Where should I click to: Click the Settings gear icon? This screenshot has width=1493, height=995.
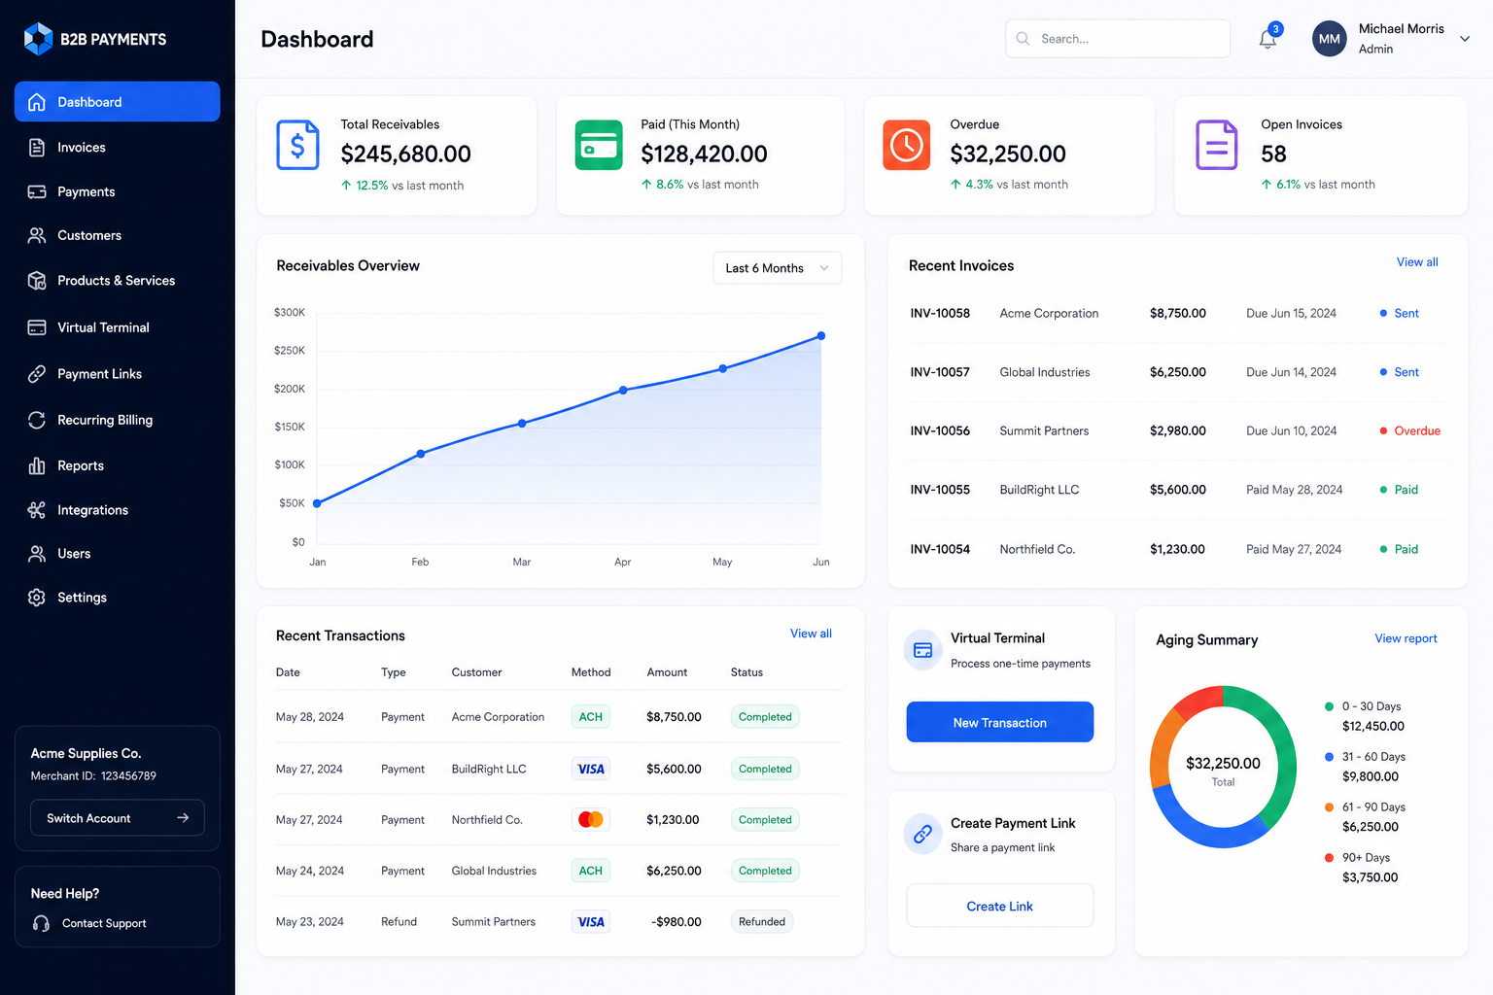[37, 598]
